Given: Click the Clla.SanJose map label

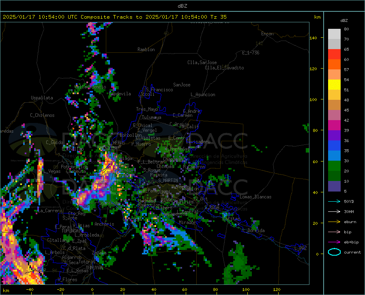Looking at the screenshot, I should pos(202,62).
